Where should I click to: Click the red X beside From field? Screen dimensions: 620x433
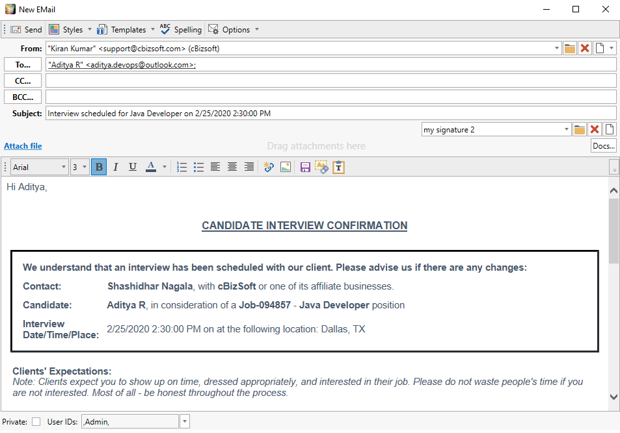point(585,48)
